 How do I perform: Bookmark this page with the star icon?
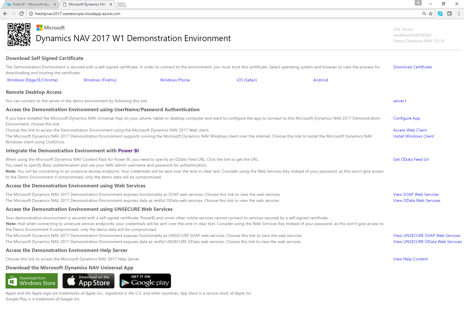coord(431,14)
